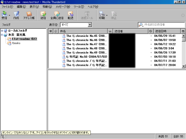The height and width of the screenshot is (139, 186).
Task: Click the 作成 (Compose) toolbar icon
Action: click(16, 15)
